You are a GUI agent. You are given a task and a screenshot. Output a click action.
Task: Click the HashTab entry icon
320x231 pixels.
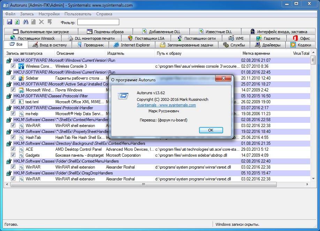(21, 137)
